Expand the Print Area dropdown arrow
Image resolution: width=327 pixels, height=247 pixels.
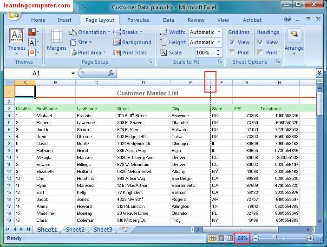pos(104,53)
